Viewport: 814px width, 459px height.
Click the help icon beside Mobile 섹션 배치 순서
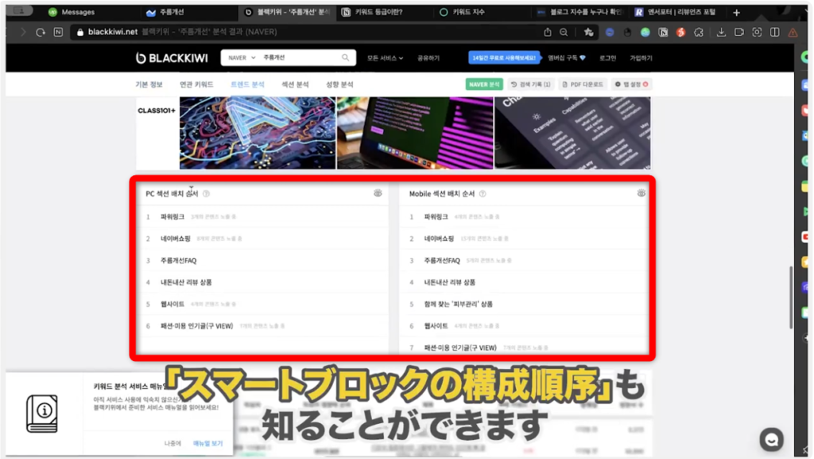pyautogui.click(x=483, y=193)
